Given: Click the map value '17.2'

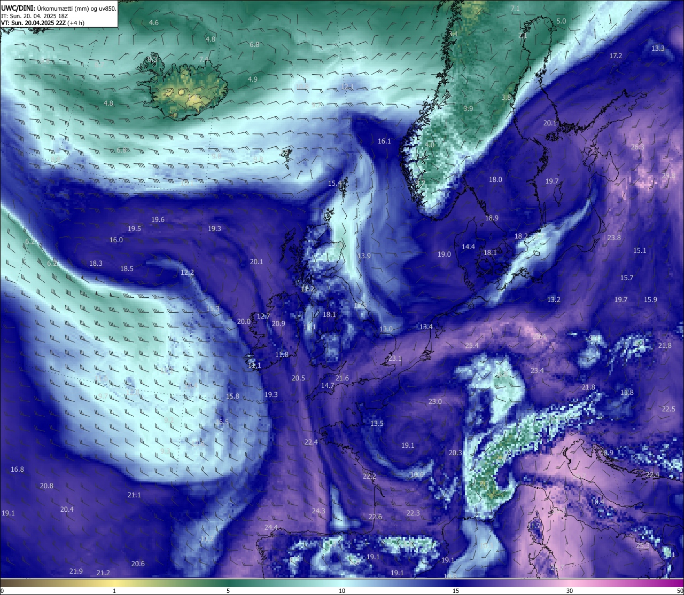Looking at the screenshot, I should [616, 55].
